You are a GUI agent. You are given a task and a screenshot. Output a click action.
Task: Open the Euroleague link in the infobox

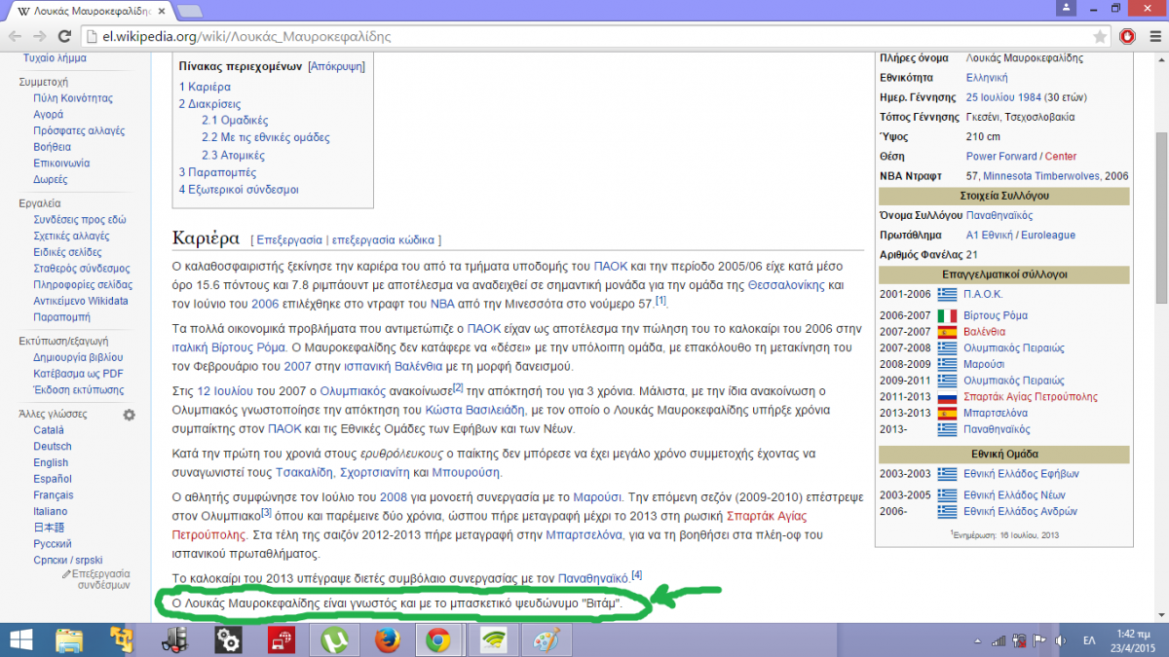coord(1047,235)
